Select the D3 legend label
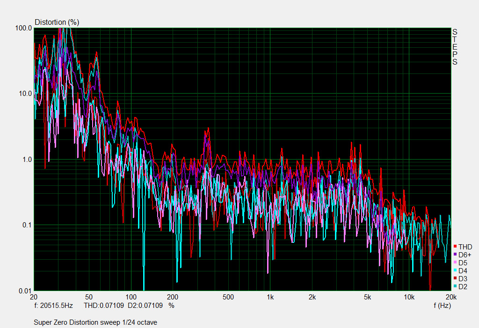The width and height of the screenshot is (479, 328). (463, 278)
